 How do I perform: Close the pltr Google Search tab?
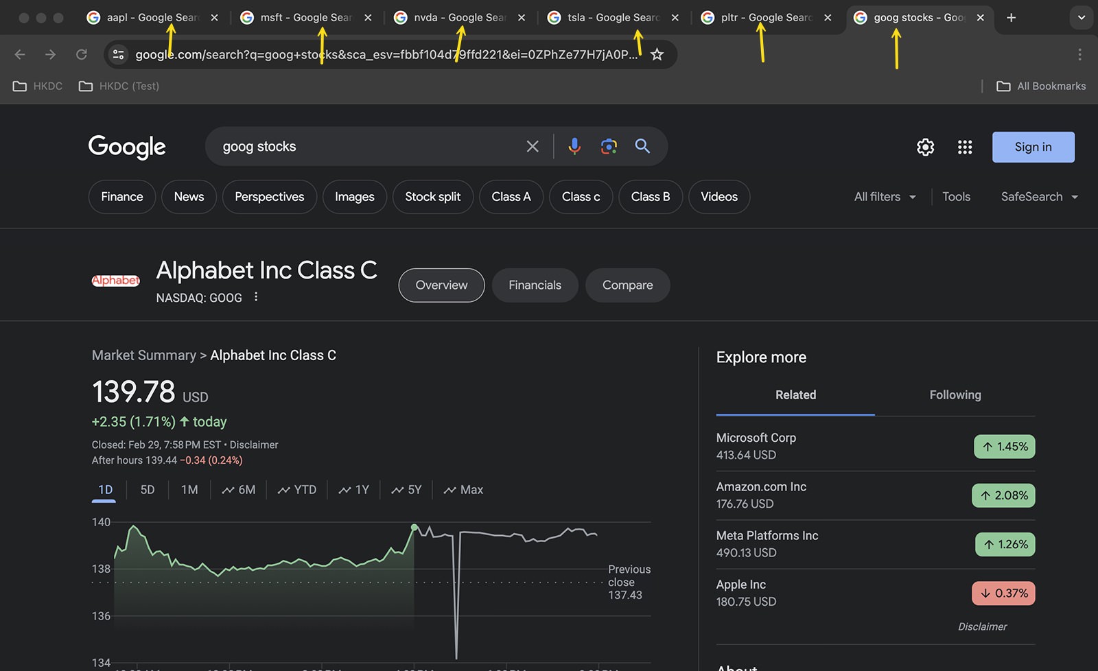828,18
